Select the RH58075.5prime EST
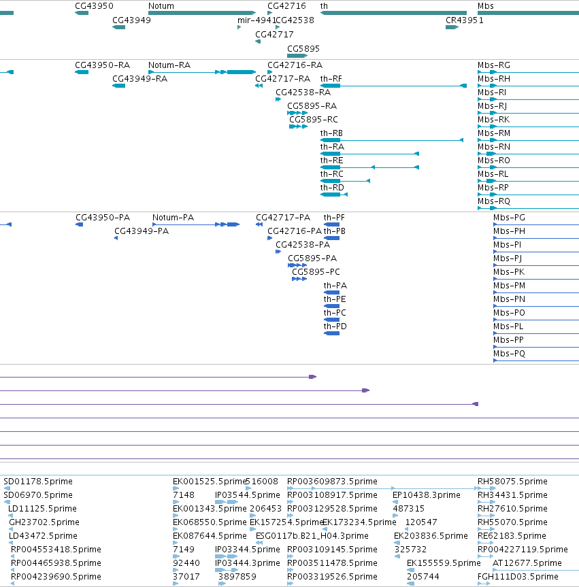Viewport: 579px width, 587px height. click(x=486, y=488)
